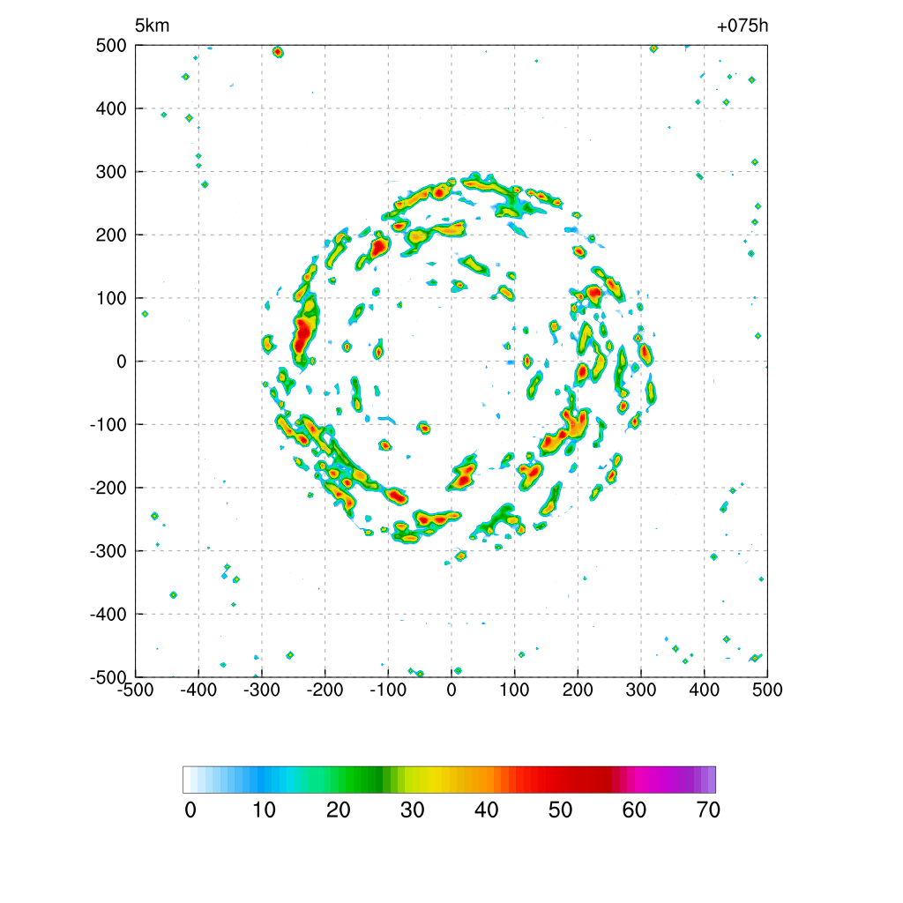This screenshot has width=903, height=903.
Task: Select y-axis tick label 400
Action: 111,108
